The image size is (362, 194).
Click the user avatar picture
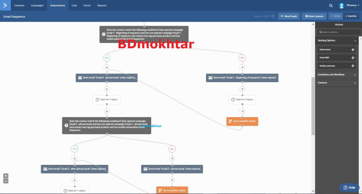tap(341, 5)
